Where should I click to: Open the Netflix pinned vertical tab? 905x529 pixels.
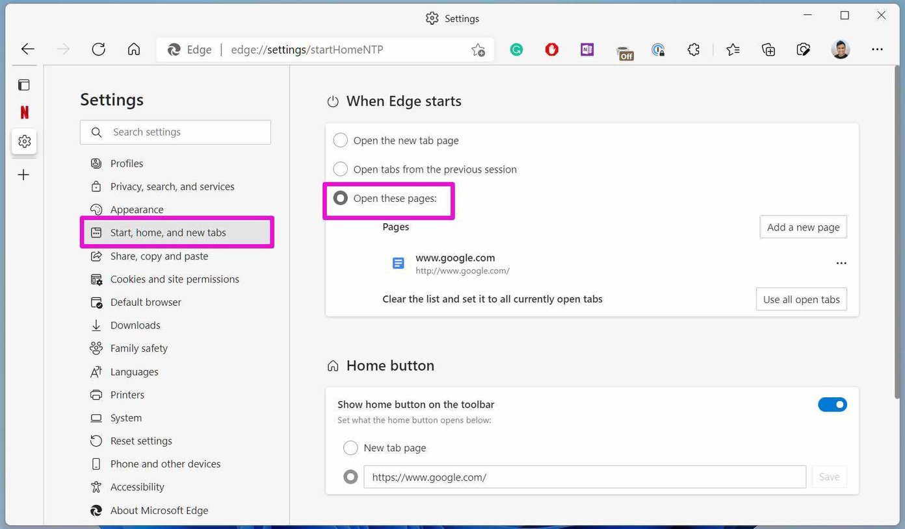(x=24, y=112)
